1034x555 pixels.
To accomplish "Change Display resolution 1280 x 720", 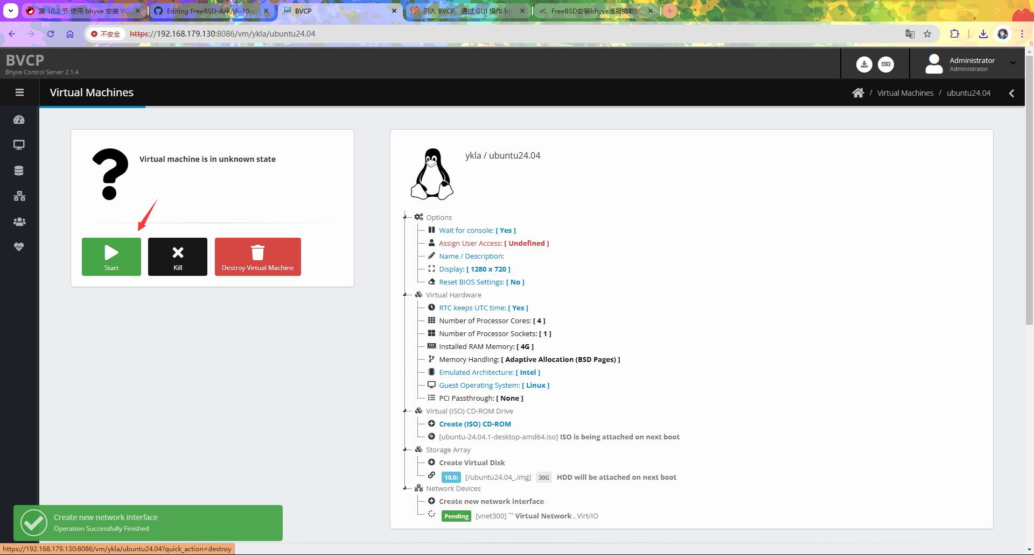I will tap(474, 269).
